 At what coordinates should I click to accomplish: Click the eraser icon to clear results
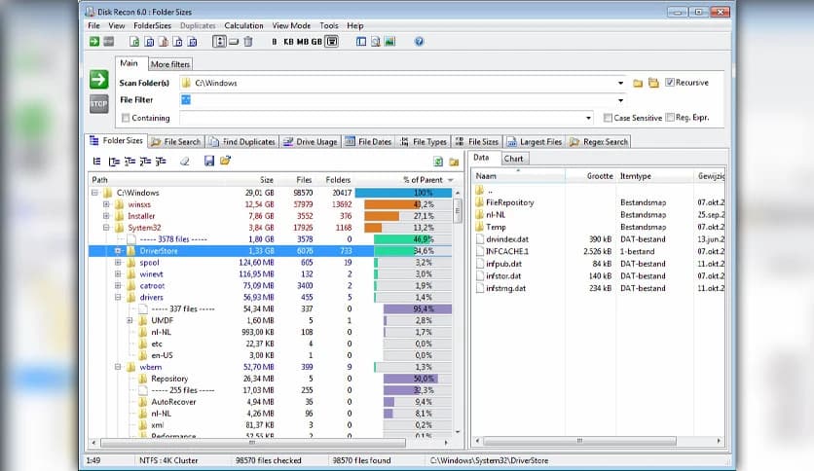[184, 162]
